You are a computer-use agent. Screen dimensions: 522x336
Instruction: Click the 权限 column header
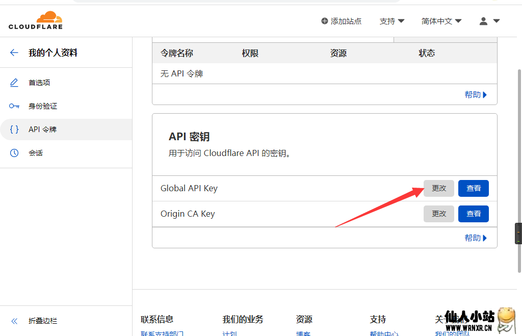(250, 53)
